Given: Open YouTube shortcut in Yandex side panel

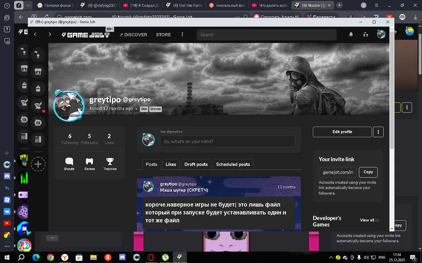Looking at the screenshot, I should coord(7,223).
